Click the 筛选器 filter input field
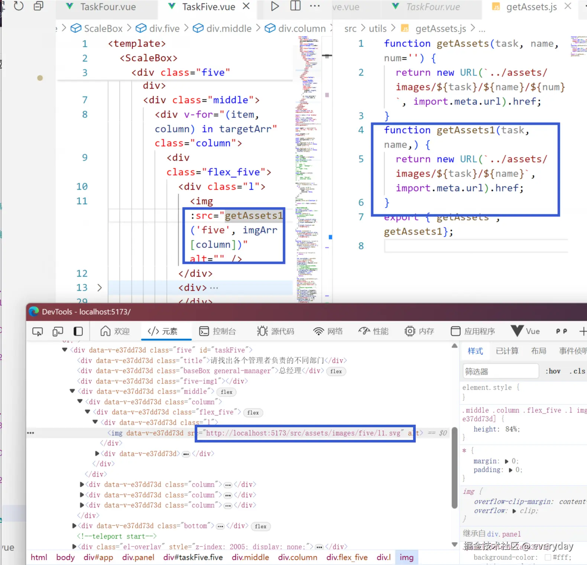The image size is (587, 565). 500,371
